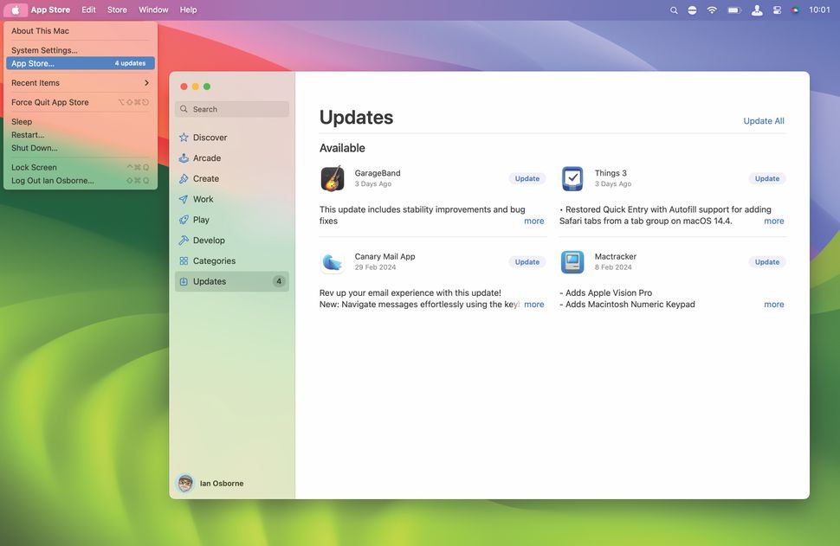
Task: Open the Wi-Fi status icon
Action: (x=712, y=10)
